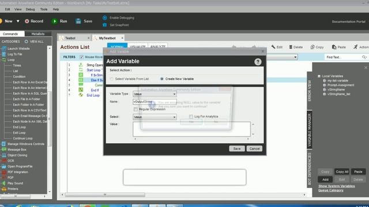Select the Select Variable From List radio

click(111, 79)
